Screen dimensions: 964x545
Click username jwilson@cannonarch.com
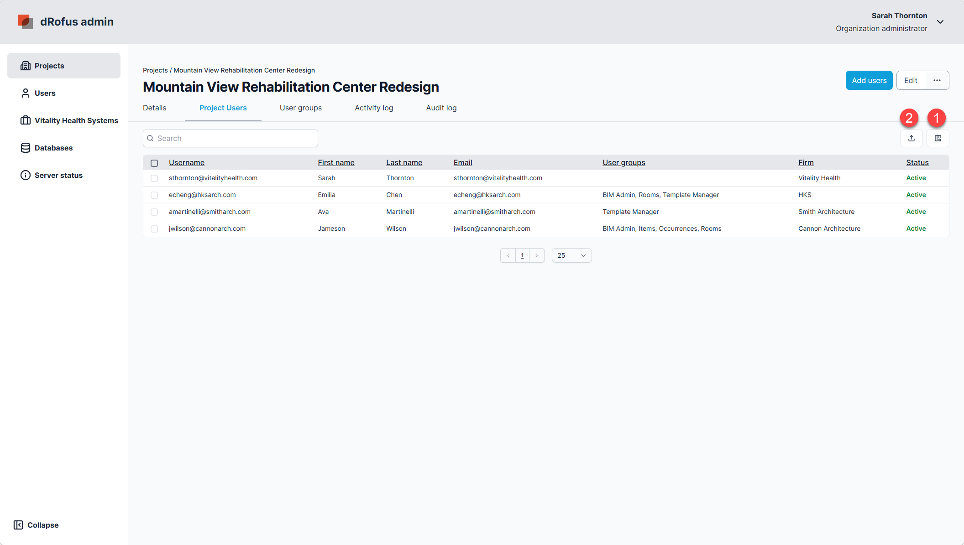point(207,228)
